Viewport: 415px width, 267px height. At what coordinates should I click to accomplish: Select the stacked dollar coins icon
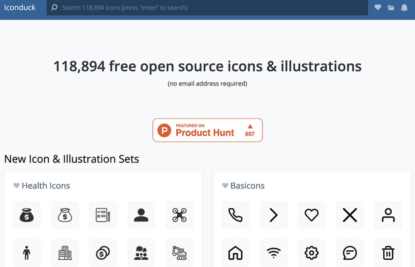(103, 253)
